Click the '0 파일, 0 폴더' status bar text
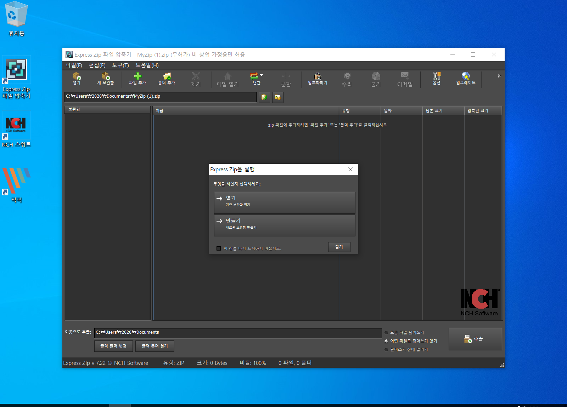This screenshot has width=567, height=407. tap(295, 363)
